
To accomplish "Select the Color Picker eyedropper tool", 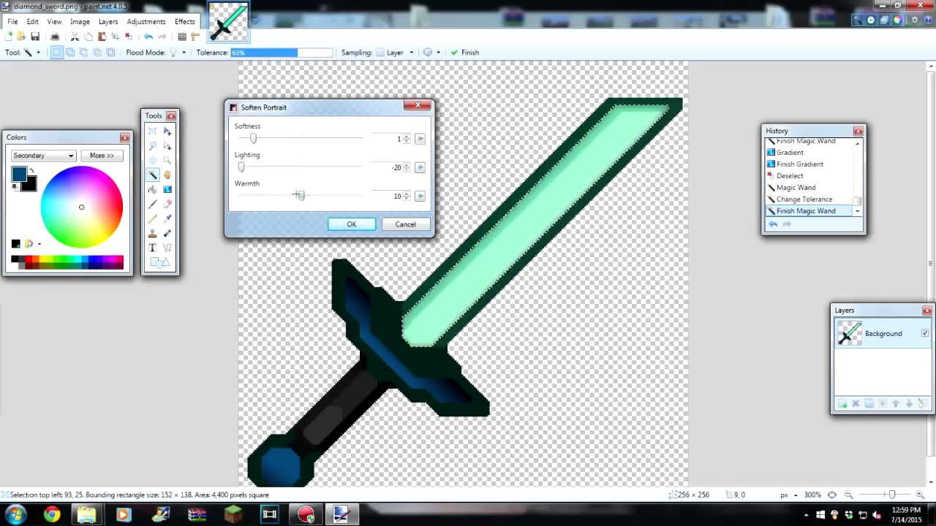I will [x=167, y=218].
